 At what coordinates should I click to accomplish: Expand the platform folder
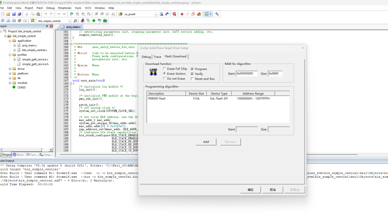10,74
